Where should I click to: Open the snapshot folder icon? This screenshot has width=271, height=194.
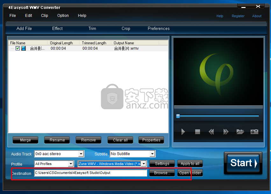click(240, 132)
